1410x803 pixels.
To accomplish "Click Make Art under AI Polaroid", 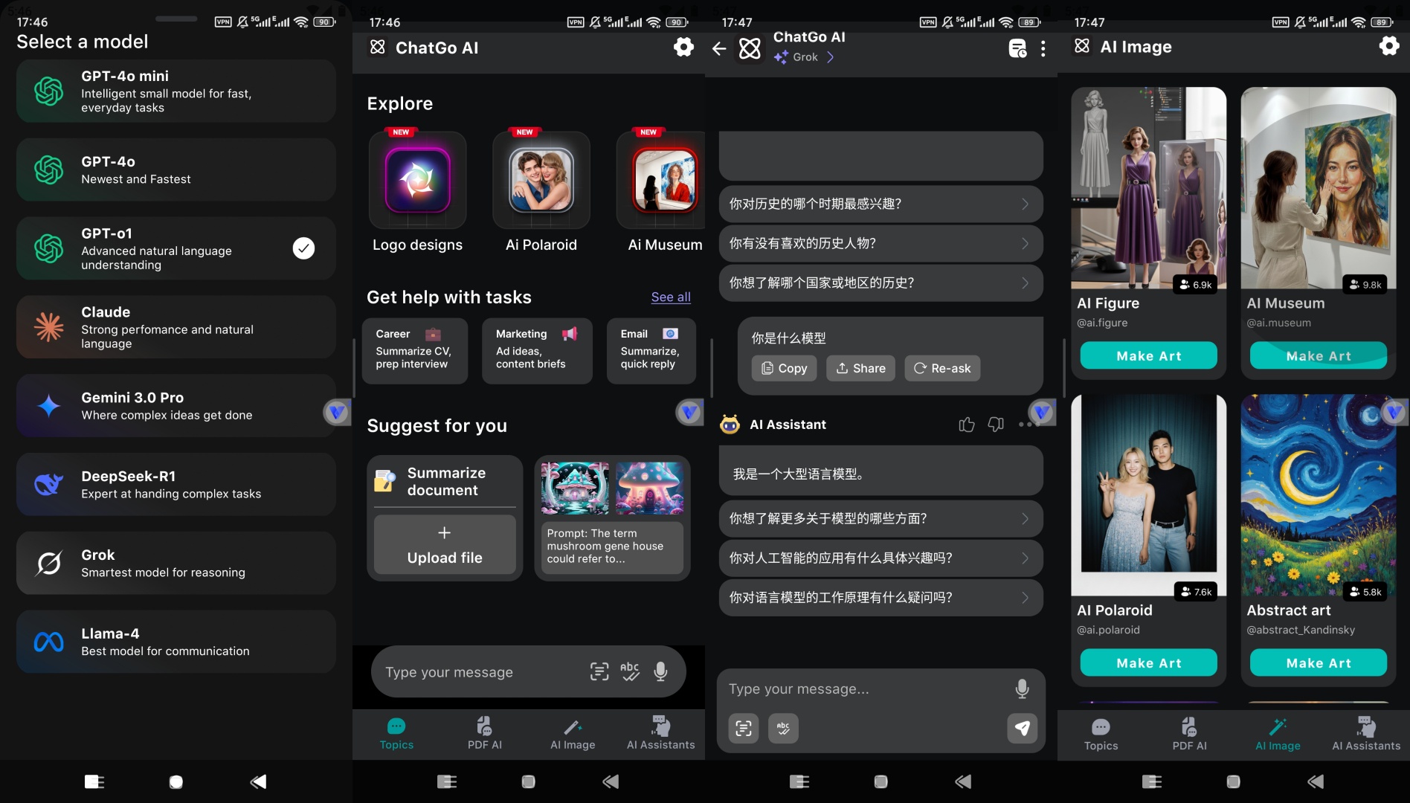I will tap(1149, 662).
